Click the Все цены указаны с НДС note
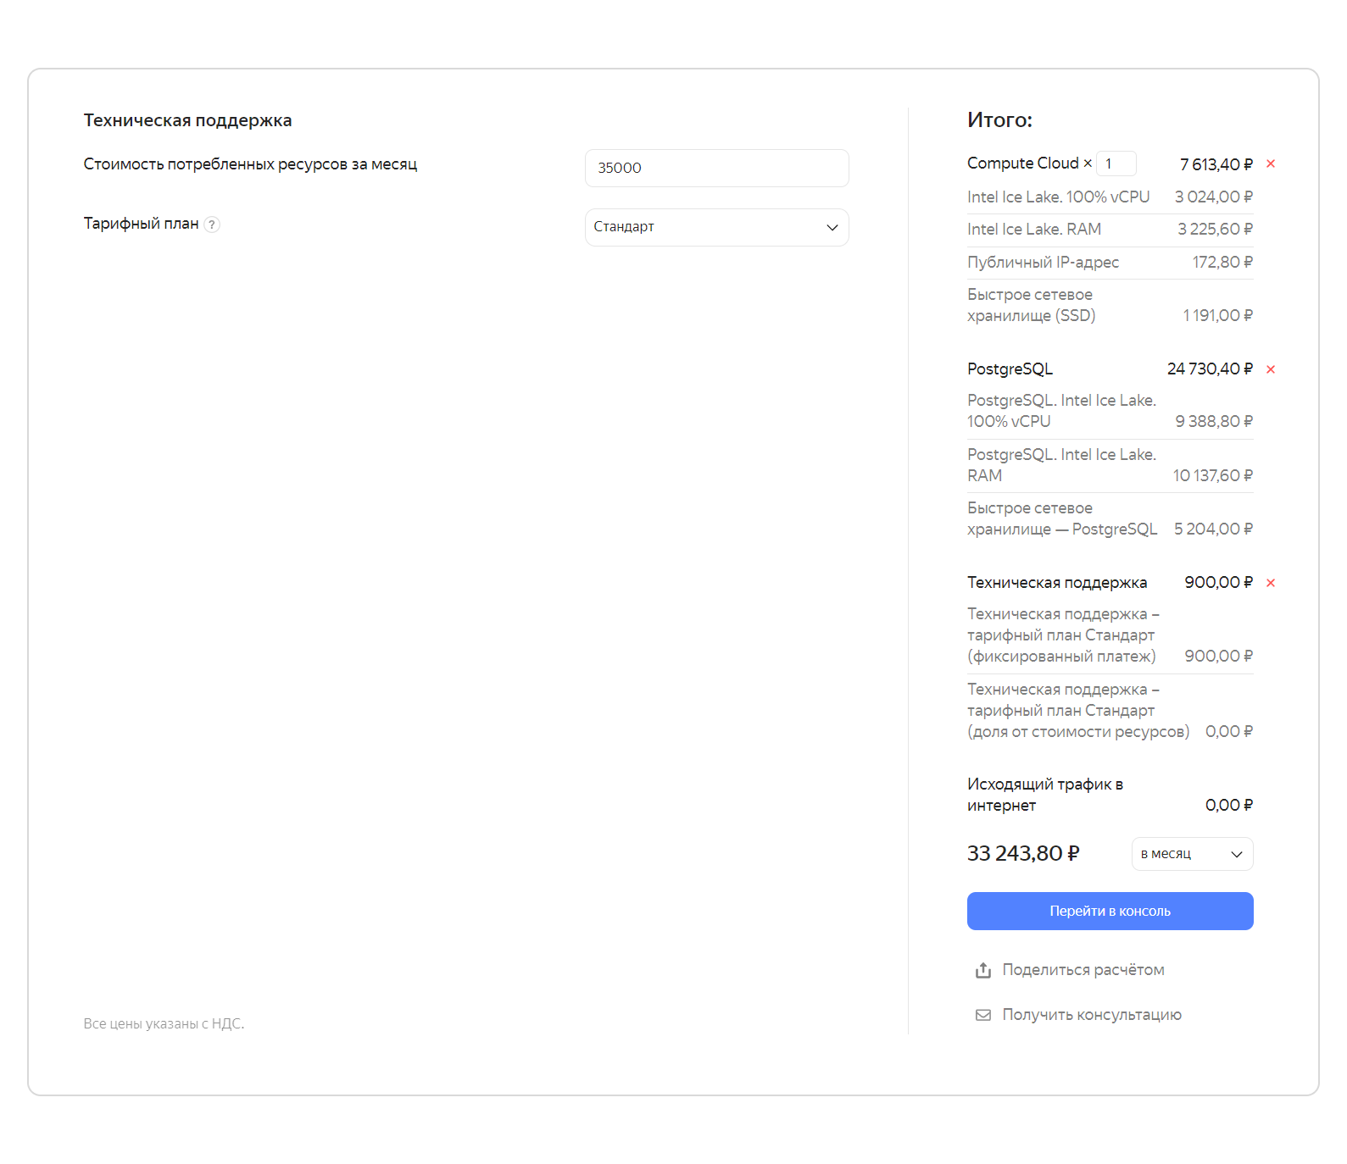This screenshot has height=1164, width=1347. (164, 1023)
